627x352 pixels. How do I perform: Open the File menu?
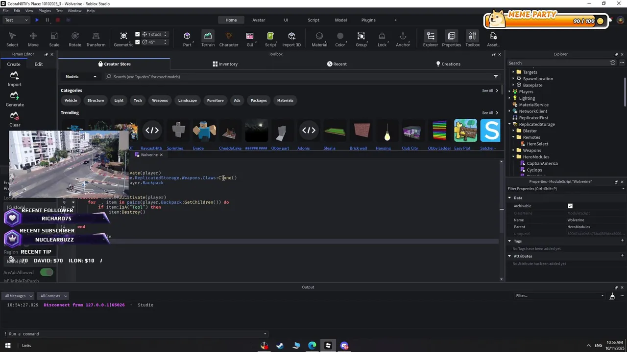(x=5, y=11)
